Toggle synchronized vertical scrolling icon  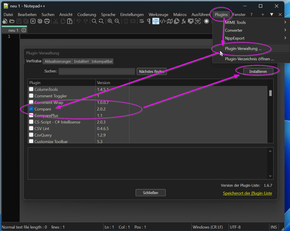(x=126, y=21)
